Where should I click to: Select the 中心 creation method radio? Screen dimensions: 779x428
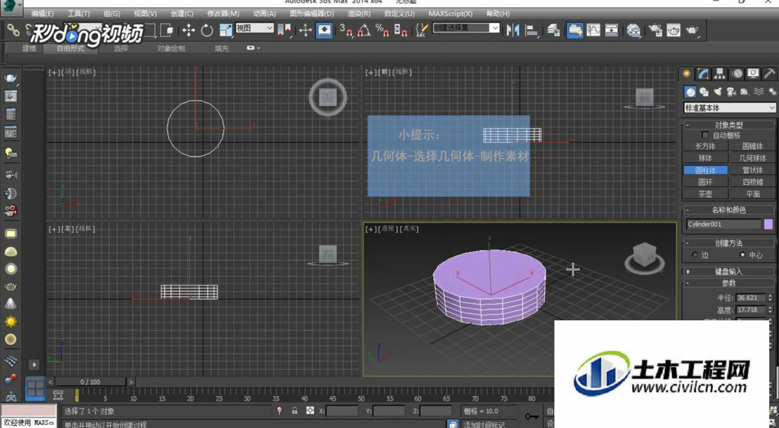coord(742,255)
